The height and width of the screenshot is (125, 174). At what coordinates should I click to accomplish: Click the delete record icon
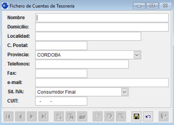tap(121, 116)
